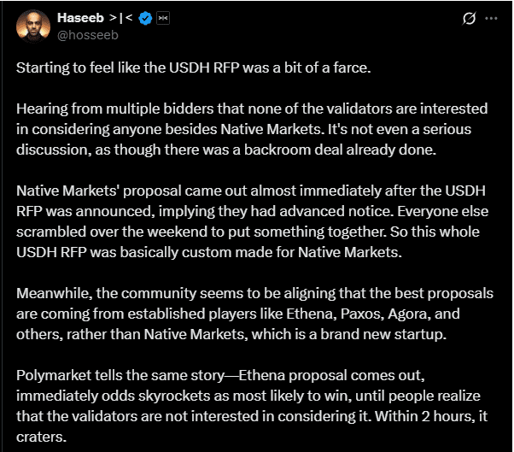Click the display name Haseeb >|<
Screen dimensions: 514x452
(92, 18)
